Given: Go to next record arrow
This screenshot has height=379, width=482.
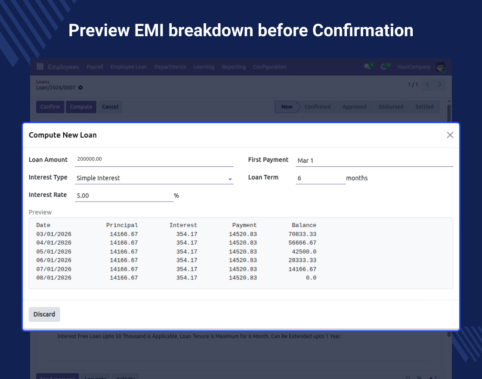Looking at the screenshot, I should (439, 84).
